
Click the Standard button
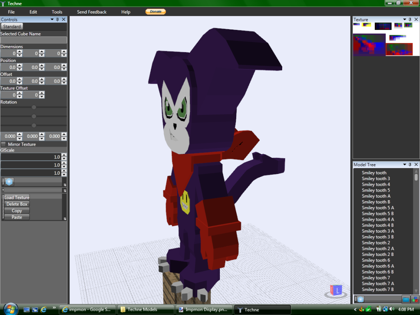tap(12, 26)
